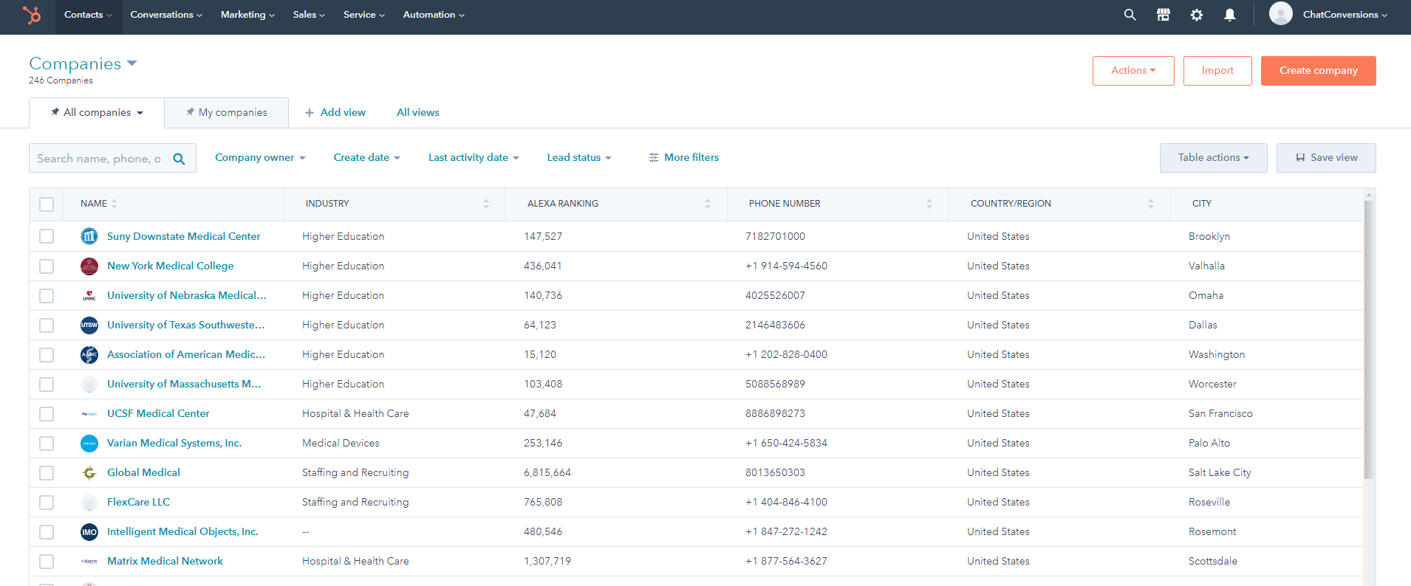The height and width of the screenshot is (586, 1411).
Task: Open the Marketplace icon
Action: coord(1163,15)
